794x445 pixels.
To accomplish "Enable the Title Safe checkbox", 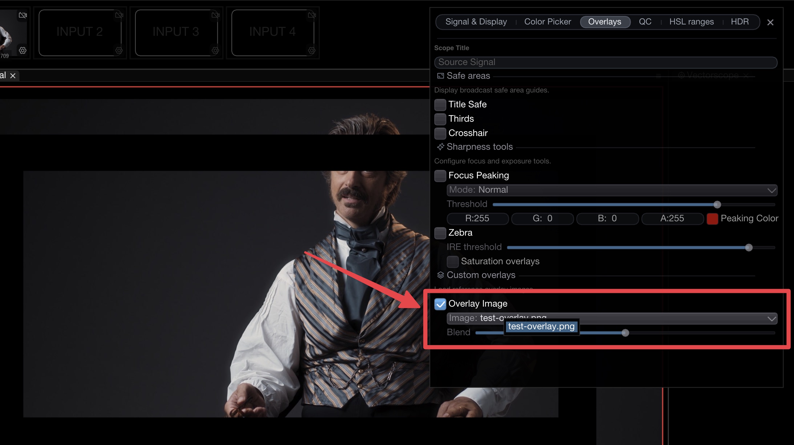I will [440, 105].
